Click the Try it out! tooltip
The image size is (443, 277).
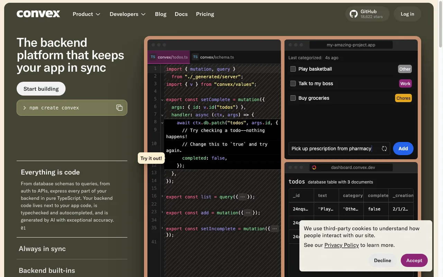[x=151, y=158]
